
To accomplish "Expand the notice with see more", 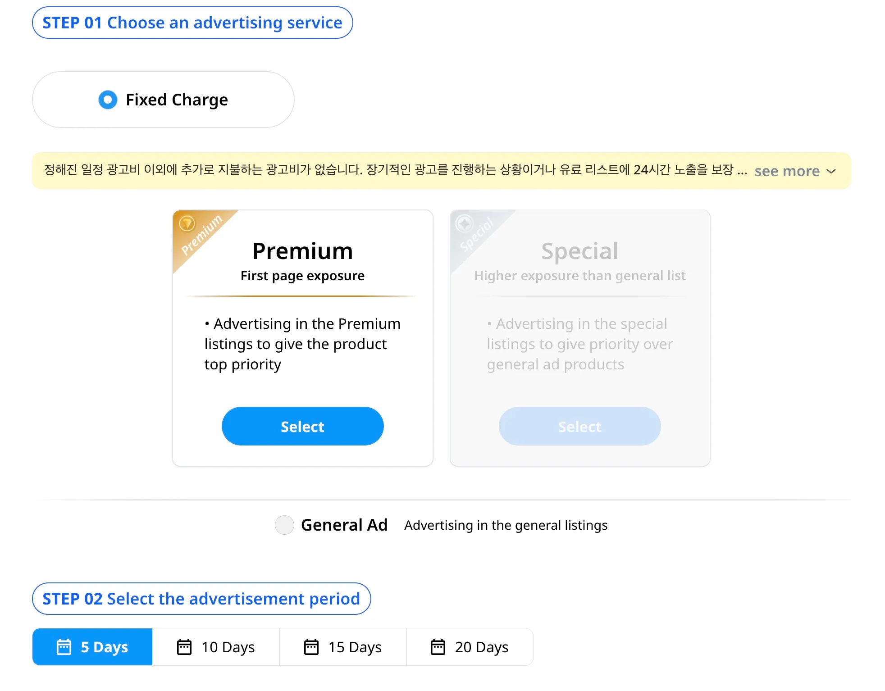I will [x=787, y=171].
